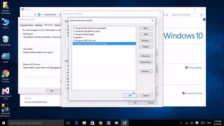Open Hussein Al-Rubaye user folder icon
Viewport: 224px width, 126px height.
(6, 7)
